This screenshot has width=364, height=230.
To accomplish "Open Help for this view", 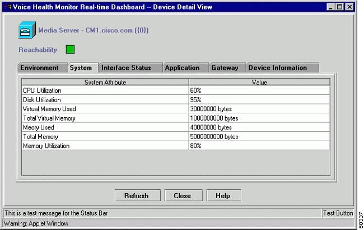I will point(224,196).
